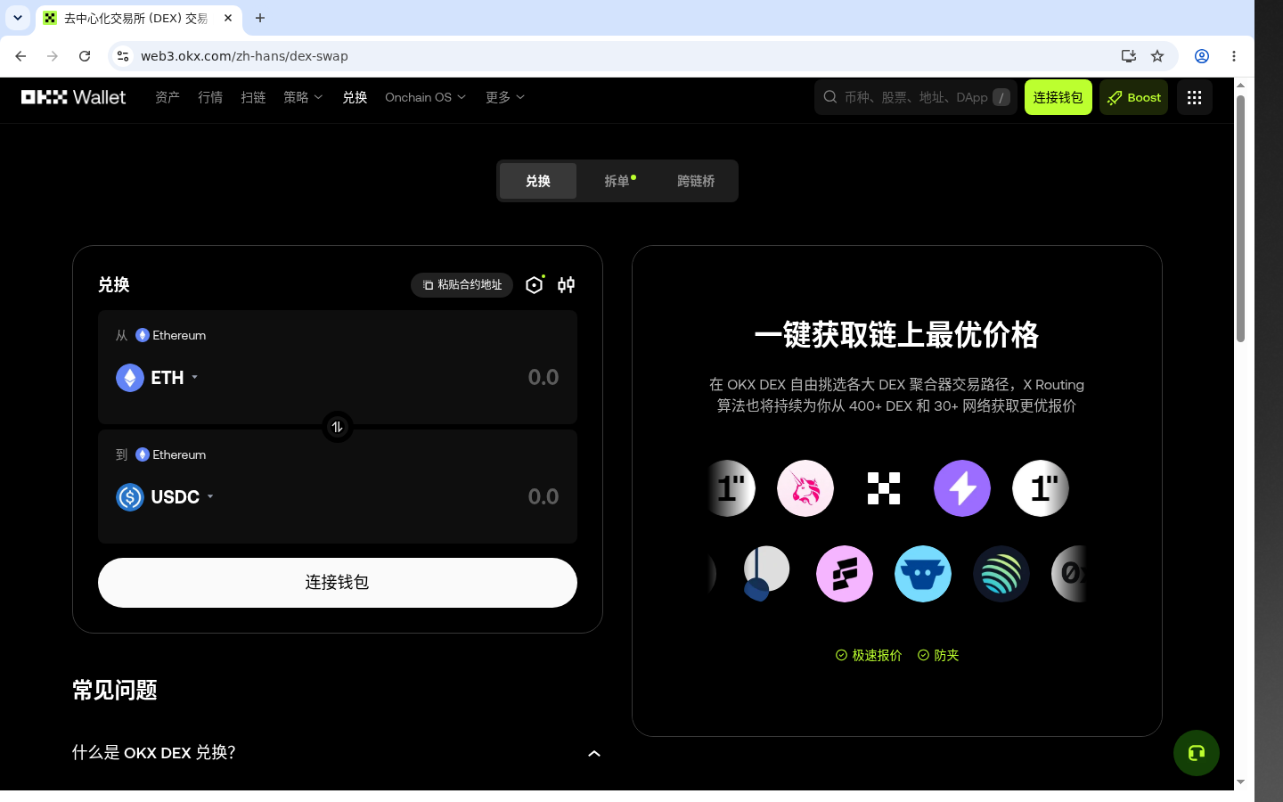
Task: Click the 常见问题 heading
Action: coord(115,691)
